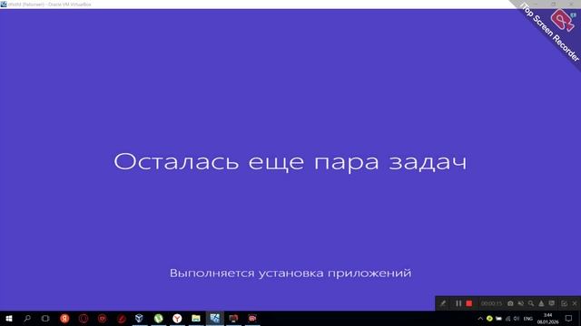This screenshot has width=581, height=326.
Task: Open Task View on the taskbar
Action: (x=45, y=318)
